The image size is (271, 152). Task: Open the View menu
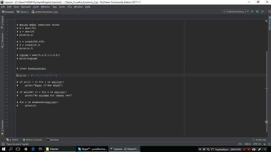(x=16, y=7)
